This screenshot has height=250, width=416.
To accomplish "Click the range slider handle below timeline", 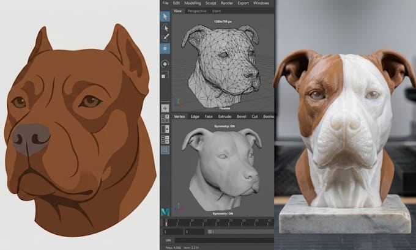I will coord(210,232).
